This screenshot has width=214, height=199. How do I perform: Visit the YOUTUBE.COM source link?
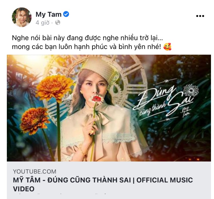(x=35, y=172)
